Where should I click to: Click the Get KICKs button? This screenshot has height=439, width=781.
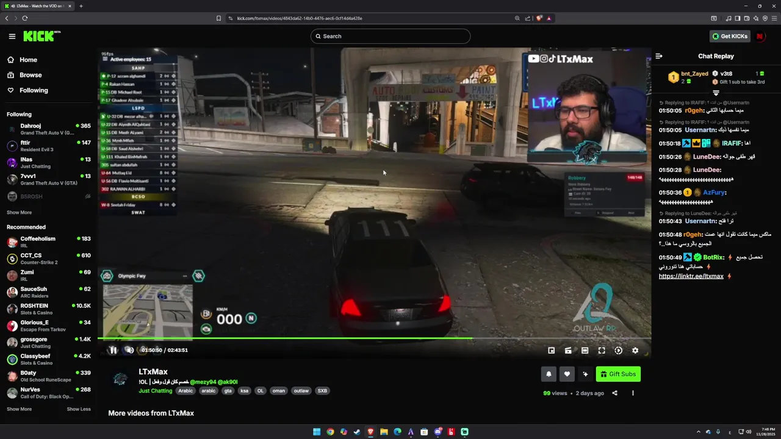(x=730, y=37)
